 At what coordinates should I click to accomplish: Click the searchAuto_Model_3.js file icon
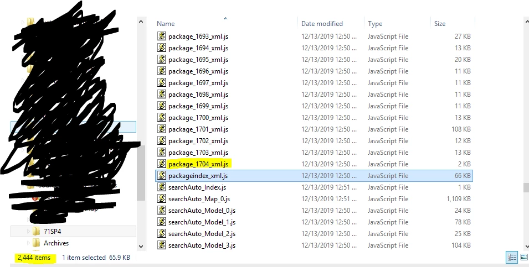pos(162,245)
